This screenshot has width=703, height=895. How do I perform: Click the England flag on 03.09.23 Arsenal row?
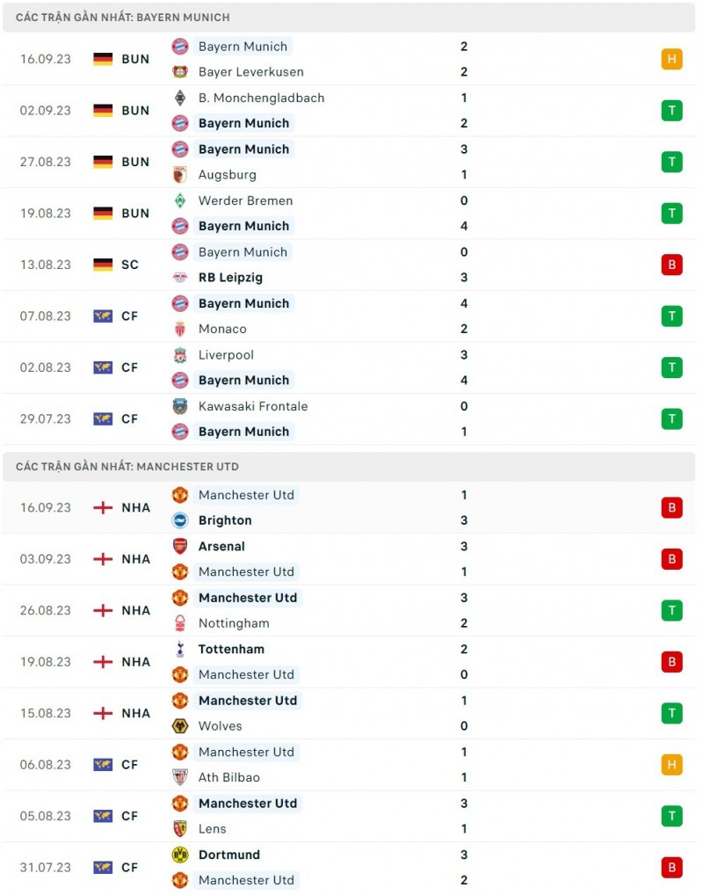[x=103, y=559]
